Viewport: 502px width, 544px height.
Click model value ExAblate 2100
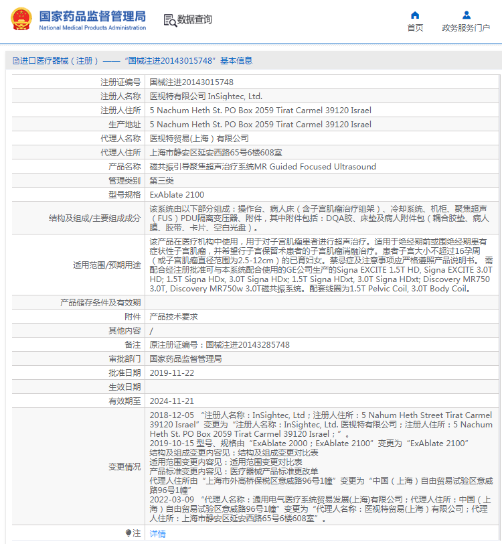tap(177, 195)
